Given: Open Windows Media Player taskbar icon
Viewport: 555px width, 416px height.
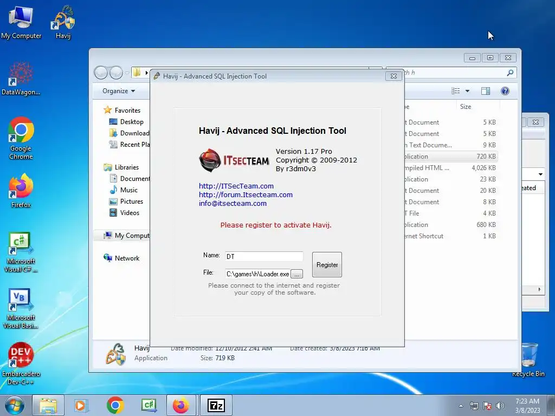Looking at the screenshot, I should coord(81,405).
